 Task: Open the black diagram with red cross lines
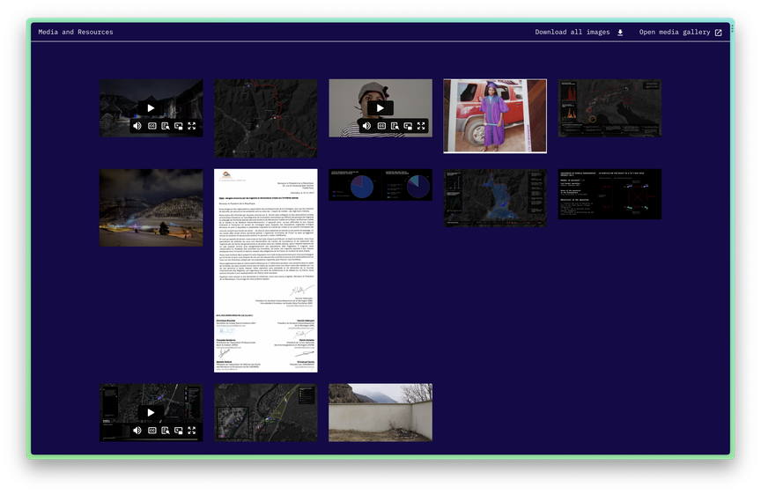point(610,194)
